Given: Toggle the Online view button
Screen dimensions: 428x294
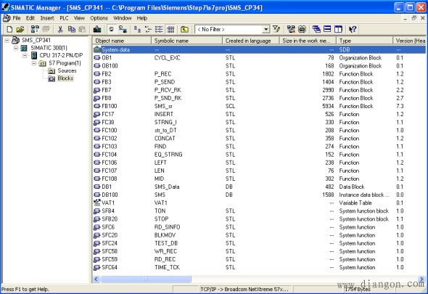Looking at the screenshot, I should pyautogui.click(x=123, y=29).
